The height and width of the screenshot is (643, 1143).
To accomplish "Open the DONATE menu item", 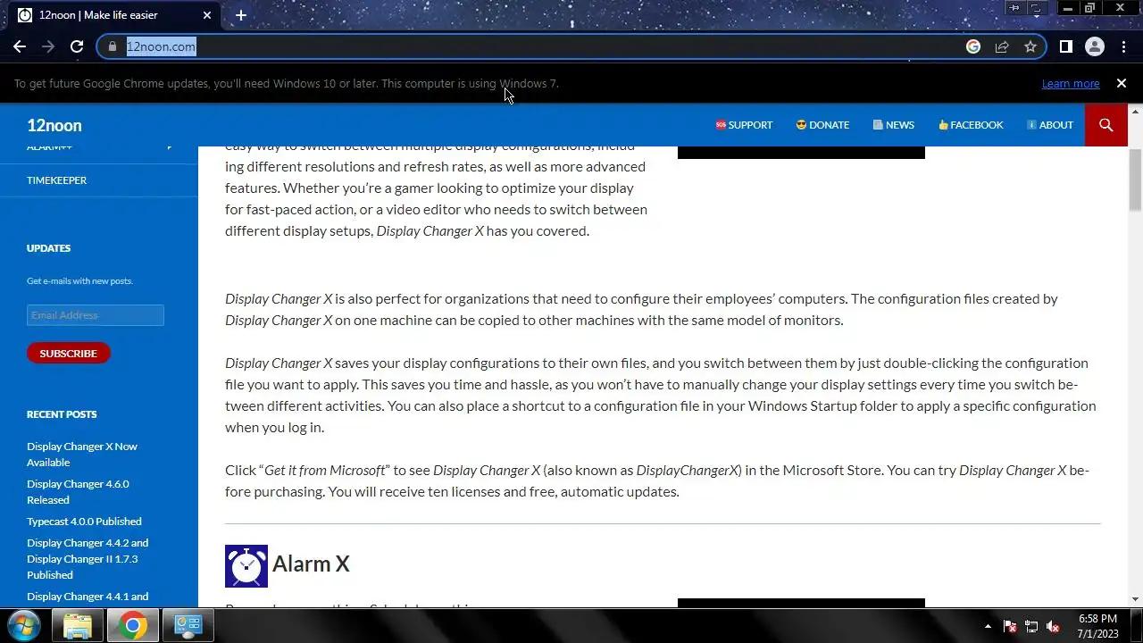I will coord(822,125).
